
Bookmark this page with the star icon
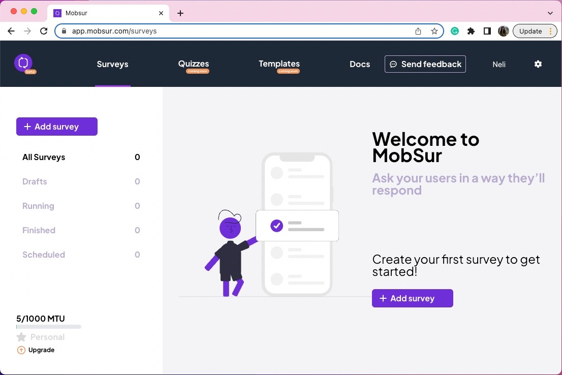click(x=434, y=31)
